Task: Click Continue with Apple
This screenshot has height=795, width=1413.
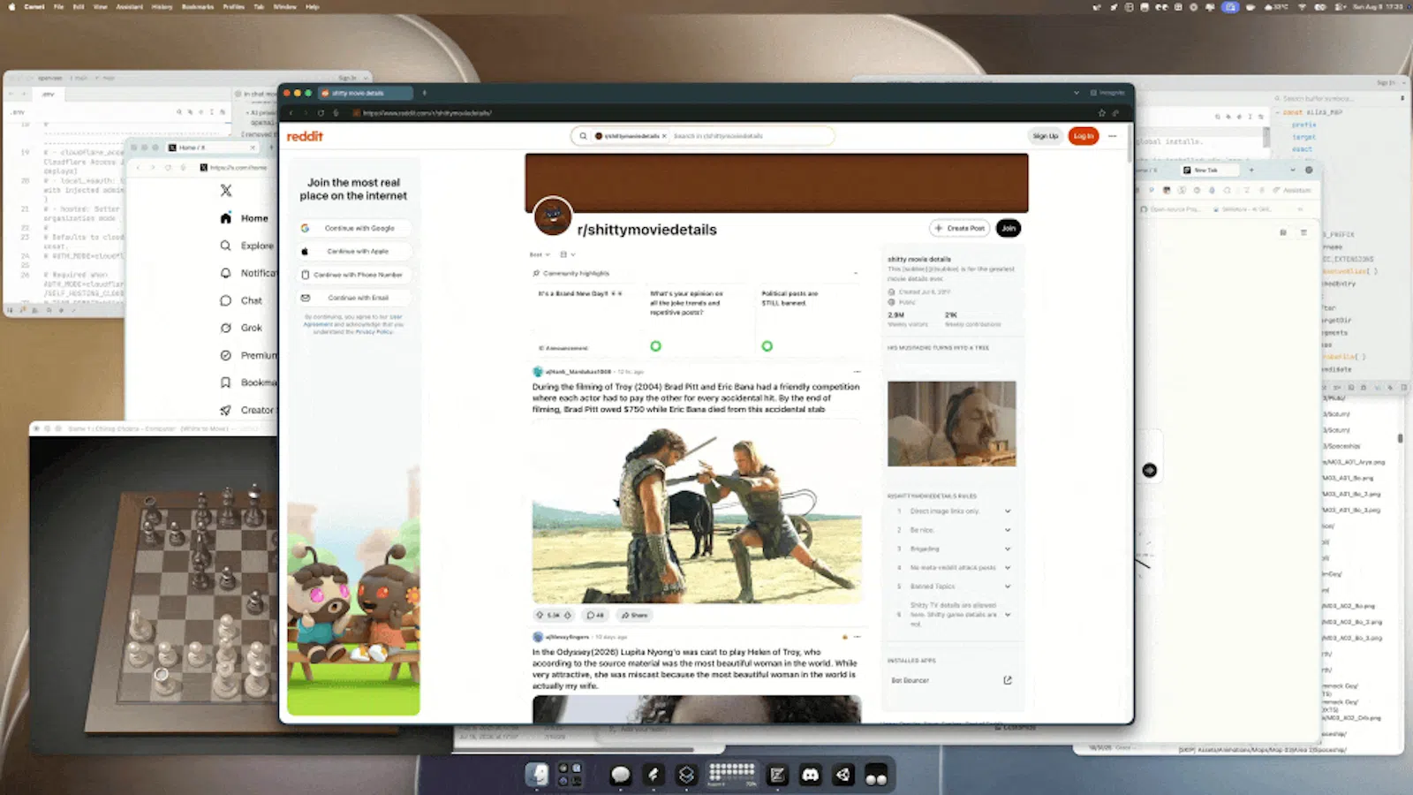Action: point(353,251)
